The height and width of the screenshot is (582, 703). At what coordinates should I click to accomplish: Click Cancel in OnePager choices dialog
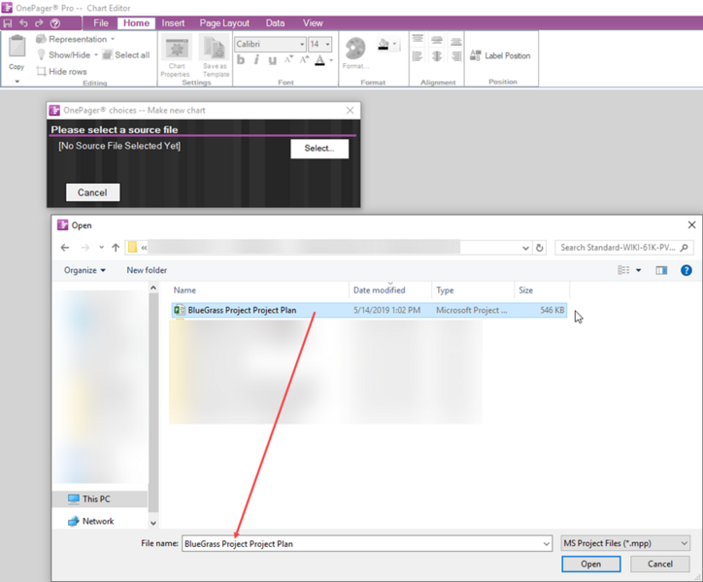(92, 192)
